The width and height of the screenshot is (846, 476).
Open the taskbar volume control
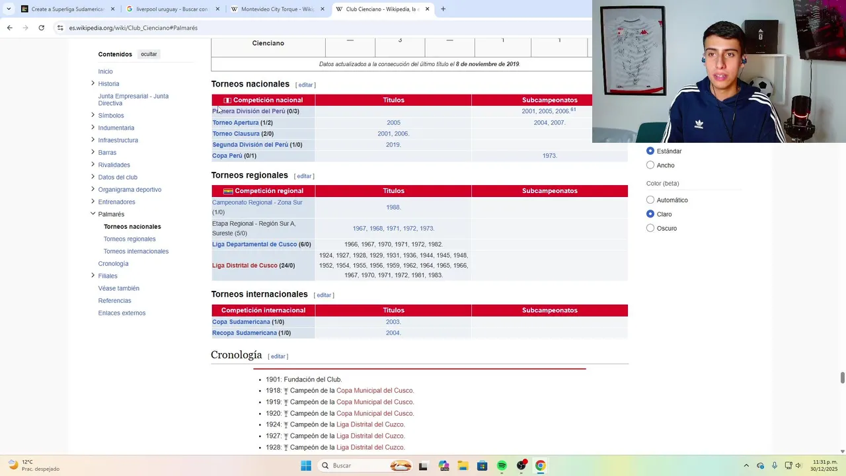(798, 465)
